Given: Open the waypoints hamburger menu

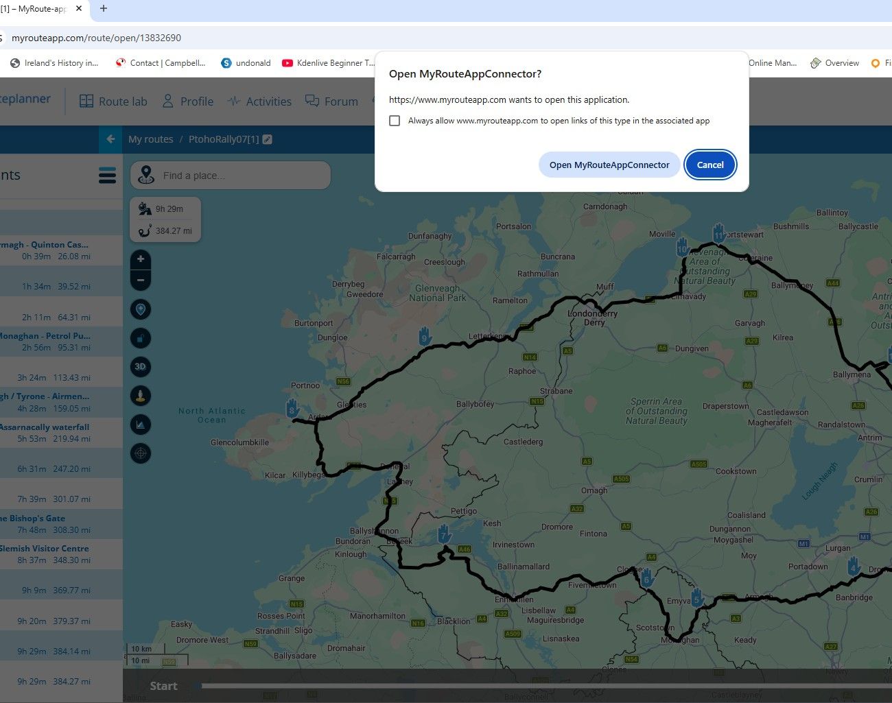Looking at the screenshot, I should pyautogui.click(x=108, y=176).
